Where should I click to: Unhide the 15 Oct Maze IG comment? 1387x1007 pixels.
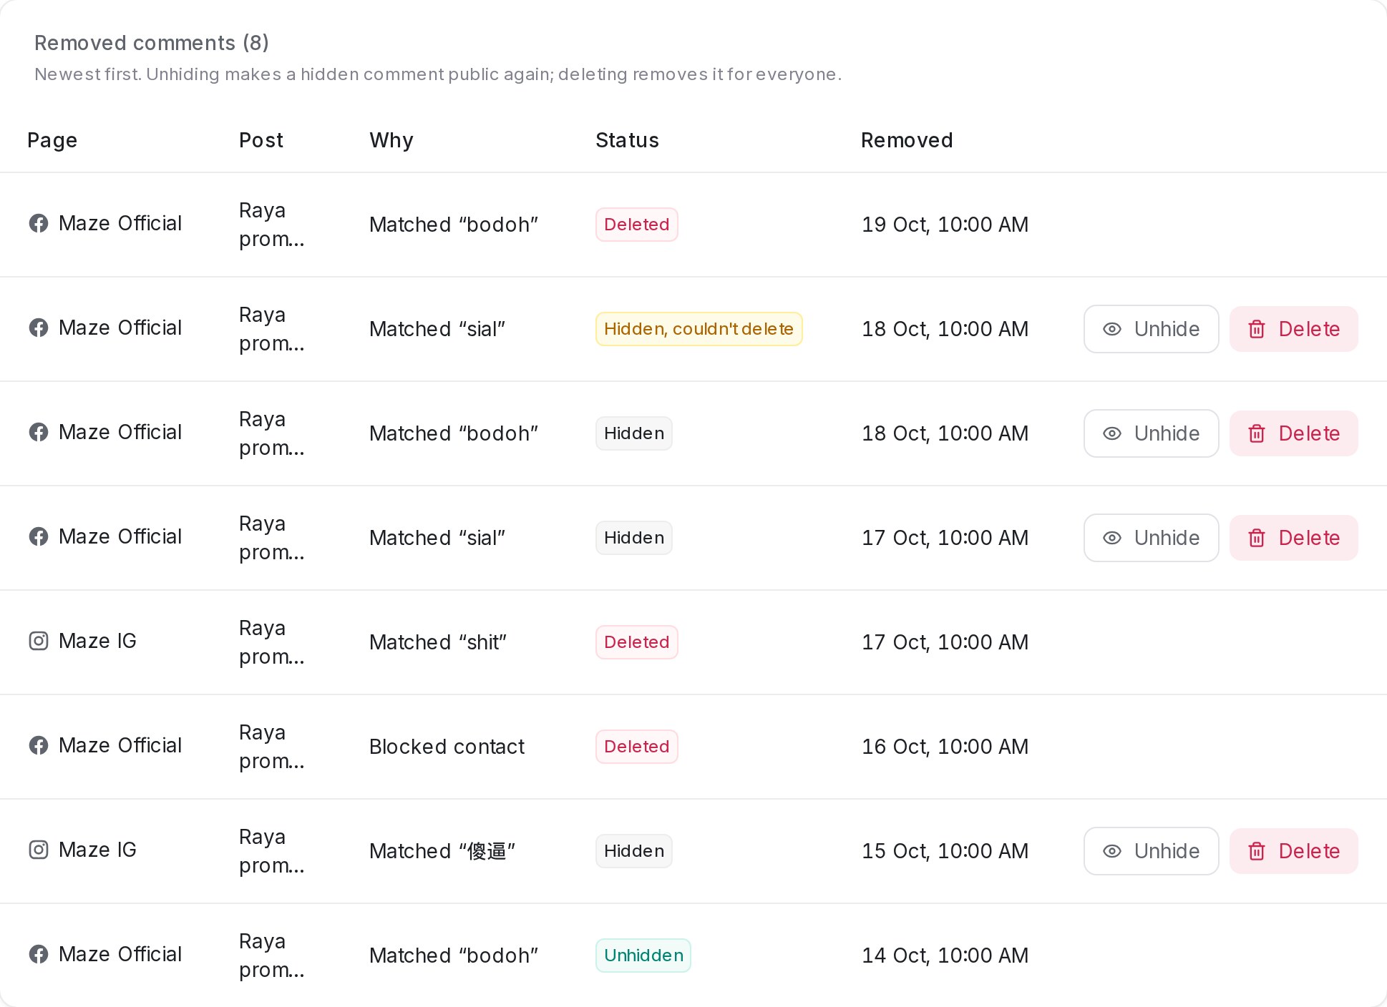click(x=1151, y=851)
